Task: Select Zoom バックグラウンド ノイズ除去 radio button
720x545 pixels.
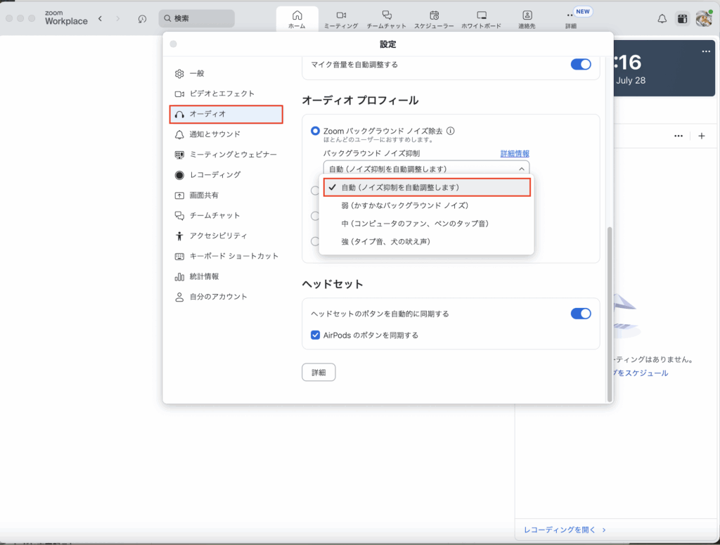Action: coord(315,131)
